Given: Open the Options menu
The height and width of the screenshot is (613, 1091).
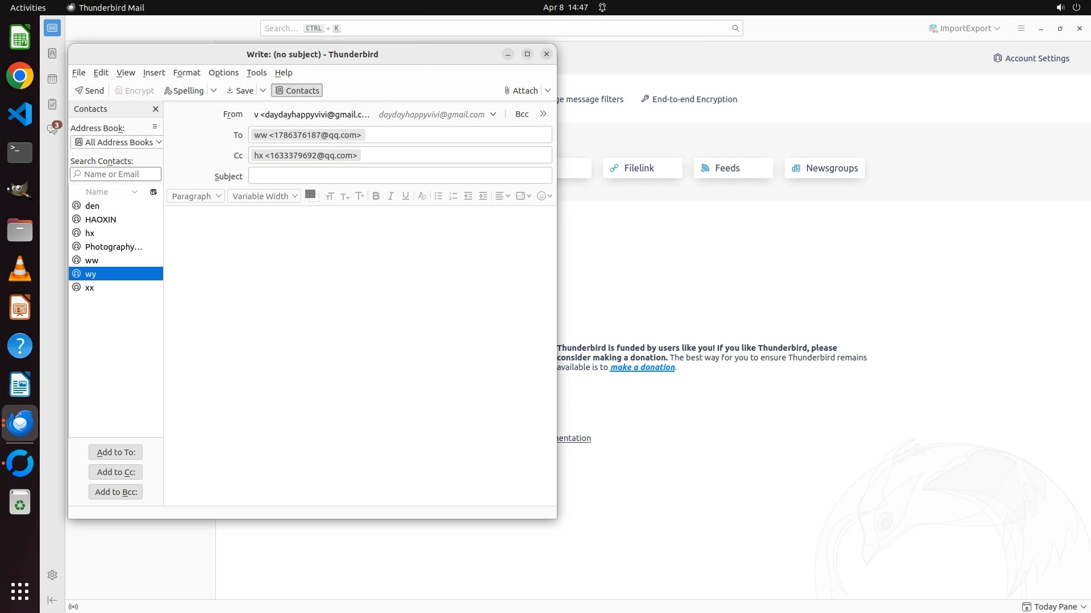Looking at the screenshot, I should coord(223,73).
